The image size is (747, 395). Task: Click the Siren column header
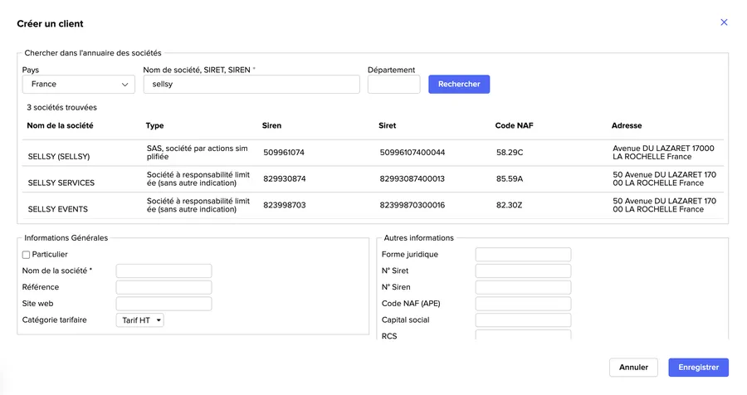click(x=271, y=126)
